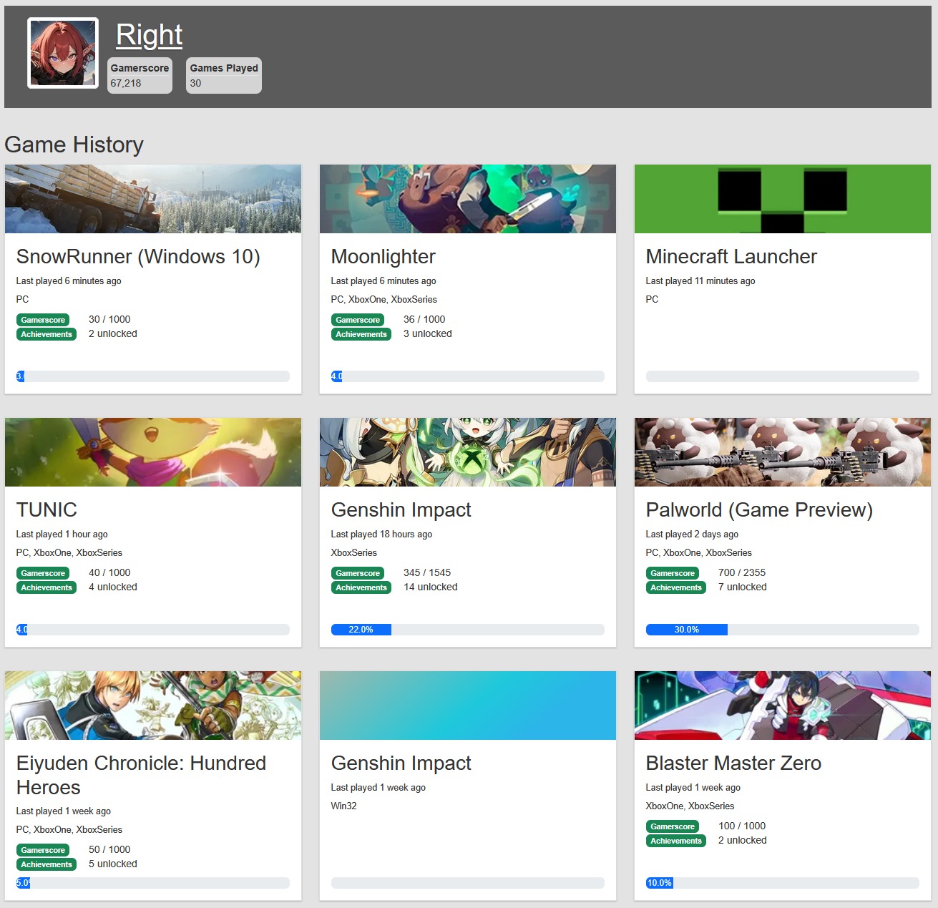Click TUNIC's achievement progress bar
The height and width of the screenshot is (908, 938).
(x=153, y=630)
